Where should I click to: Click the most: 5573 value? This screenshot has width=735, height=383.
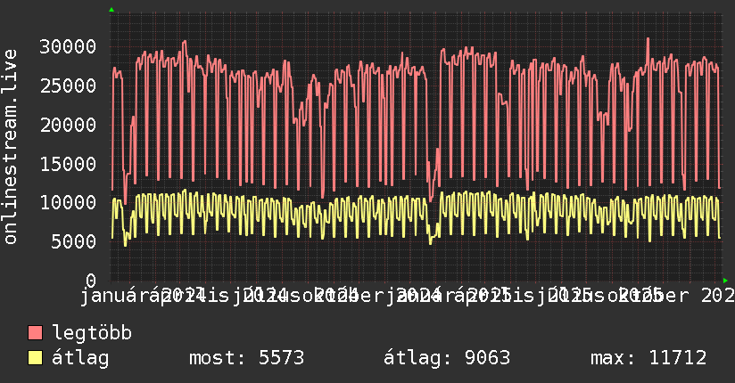click(x=246, y=358)
